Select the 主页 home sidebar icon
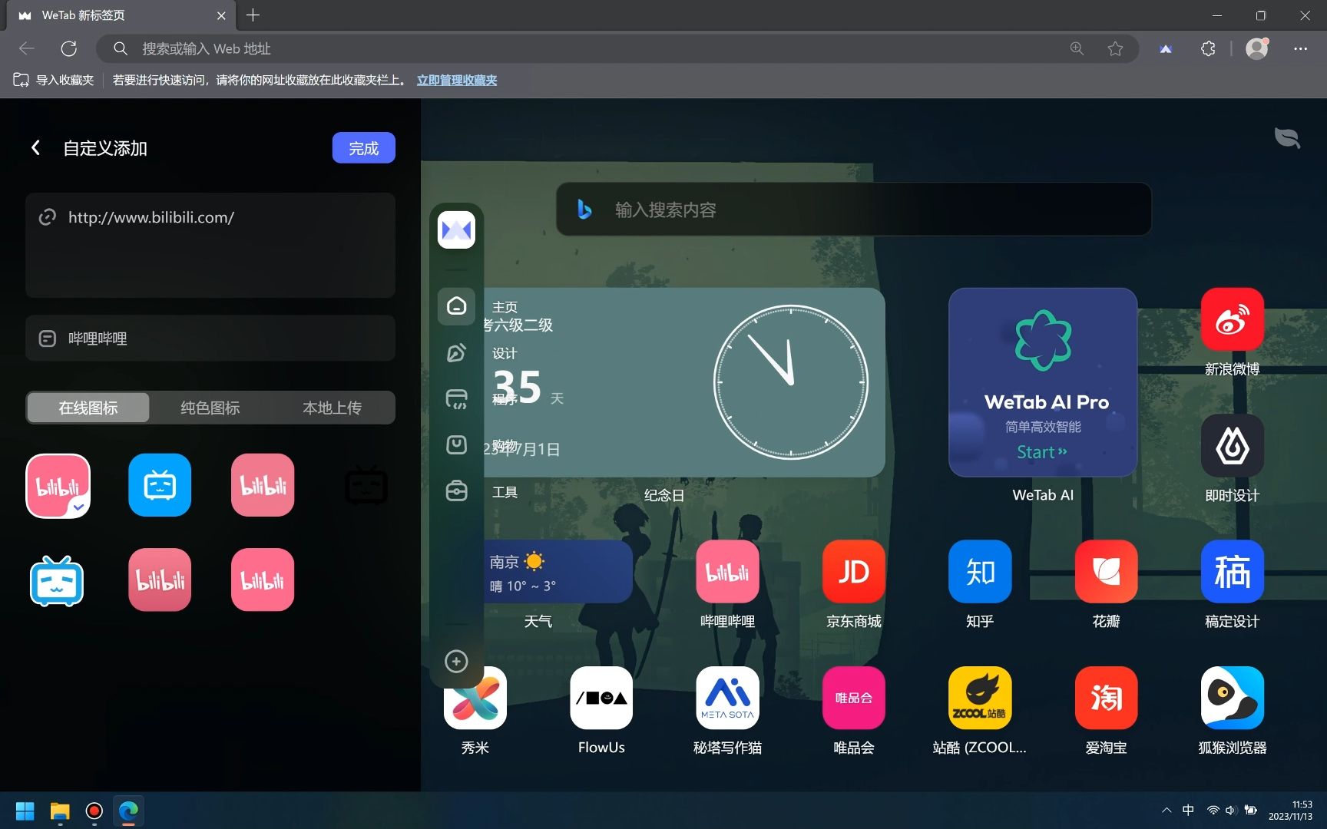This screenshot has width=1327, height=829. pos(456,306)
